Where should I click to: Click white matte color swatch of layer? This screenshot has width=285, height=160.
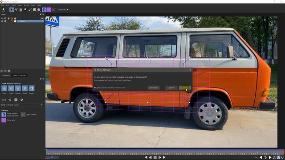[15, 21]
